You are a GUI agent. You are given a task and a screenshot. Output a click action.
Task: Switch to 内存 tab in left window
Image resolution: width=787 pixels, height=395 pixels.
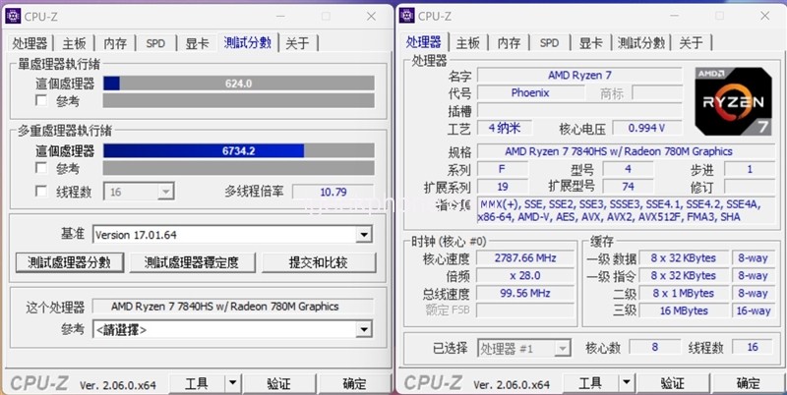click(115, 43)
